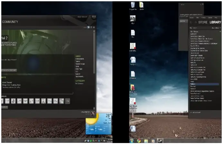Open the weather gadget showing 28°
Screen dimensions: 223x144
coord(98,124)
